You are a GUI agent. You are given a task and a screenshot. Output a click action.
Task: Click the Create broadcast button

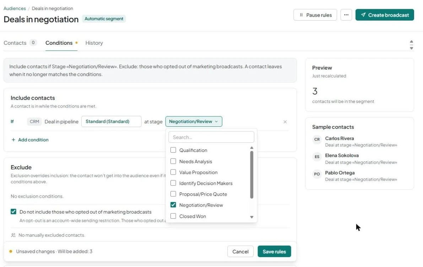point(385,15)
